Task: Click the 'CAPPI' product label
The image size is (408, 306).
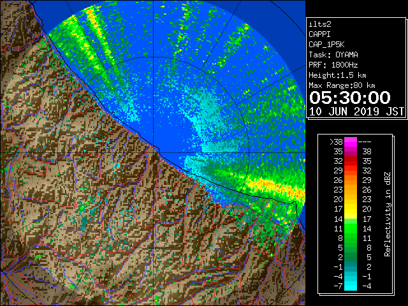Action: (x=319, y=34)
